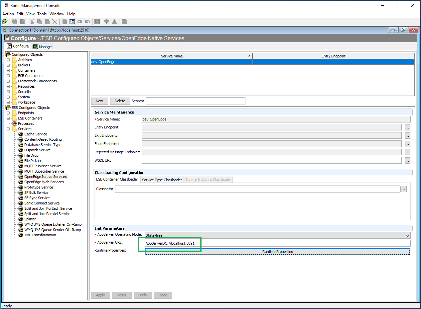Collapse the Services tree node
The height and width of the screenshot is (309, 421).
(8, 128)
